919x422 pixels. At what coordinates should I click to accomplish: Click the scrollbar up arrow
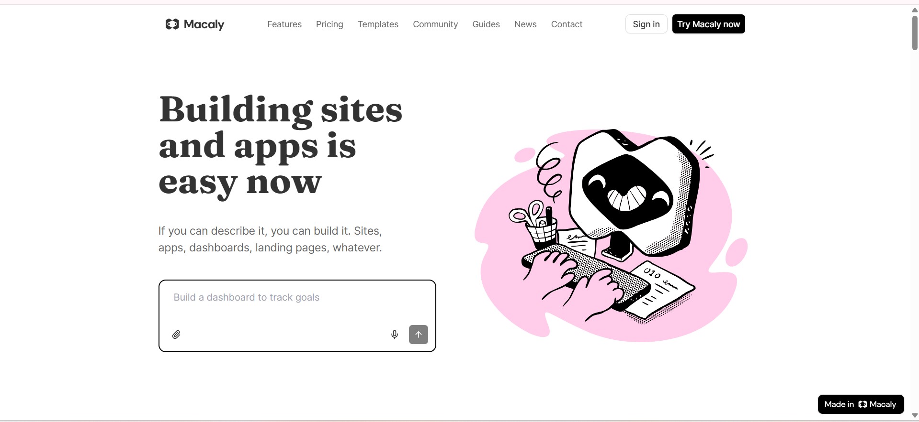[x=915, y=10]
